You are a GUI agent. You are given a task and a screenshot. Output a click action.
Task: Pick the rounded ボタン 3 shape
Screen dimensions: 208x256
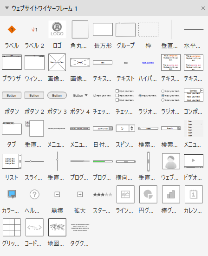click(x=57, y=95)
